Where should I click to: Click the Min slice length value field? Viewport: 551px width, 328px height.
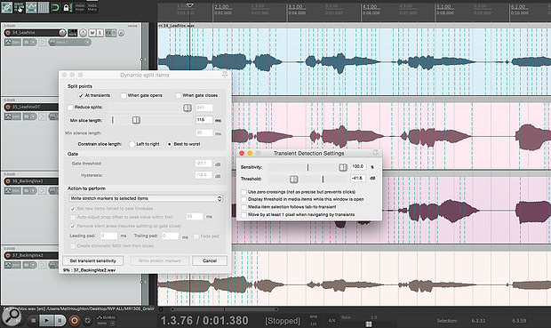click(204, 120)
